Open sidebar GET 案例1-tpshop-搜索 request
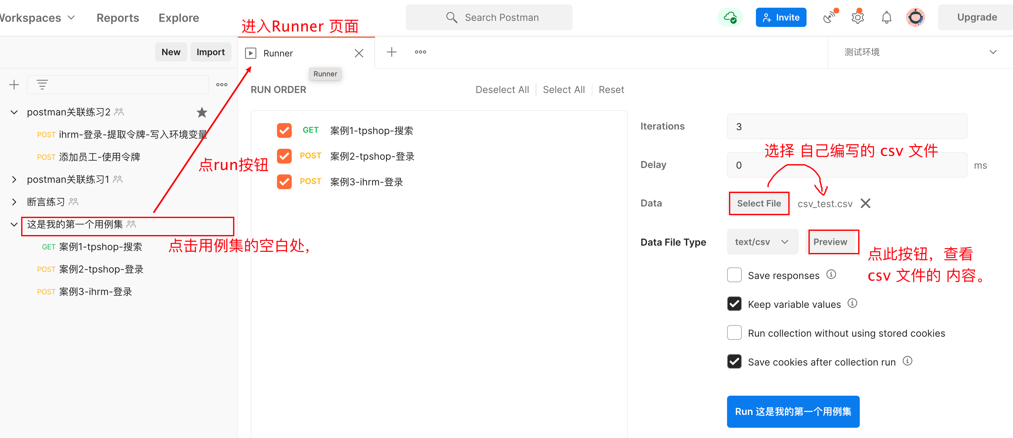 click(x=92, y=247)
